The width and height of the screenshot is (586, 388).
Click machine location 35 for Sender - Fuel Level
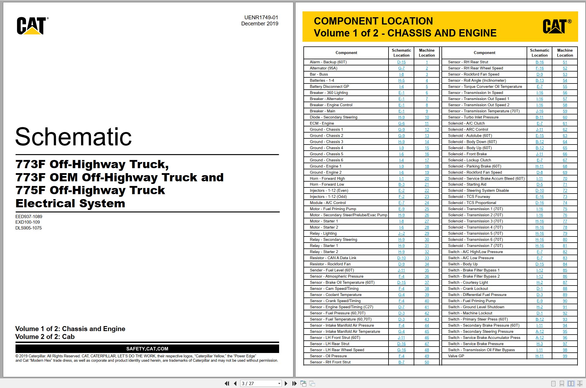pyautogui.click(x=427, y=270)
